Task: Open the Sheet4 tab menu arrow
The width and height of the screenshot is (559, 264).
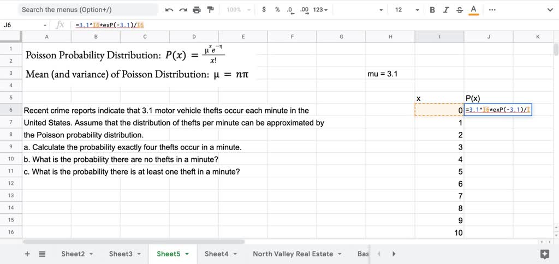Action: click(x=235, y=254)
